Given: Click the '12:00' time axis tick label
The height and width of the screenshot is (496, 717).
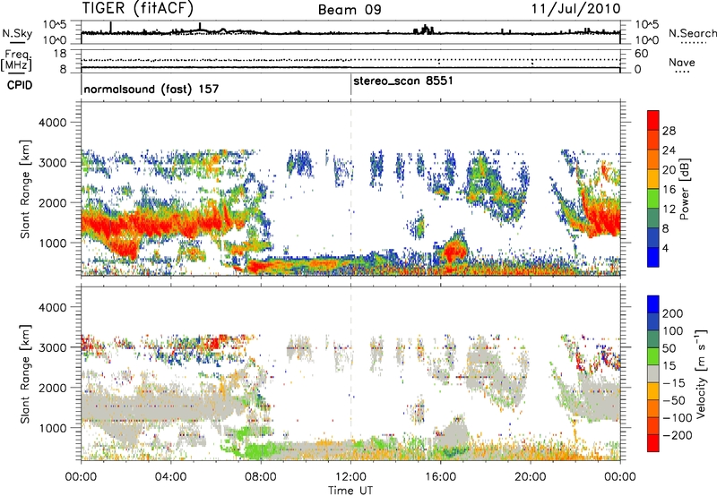Looking at the screenshot, I should pos(350,477).
